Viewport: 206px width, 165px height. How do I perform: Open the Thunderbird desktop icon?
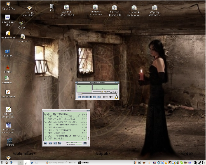[x=8, y=35]
